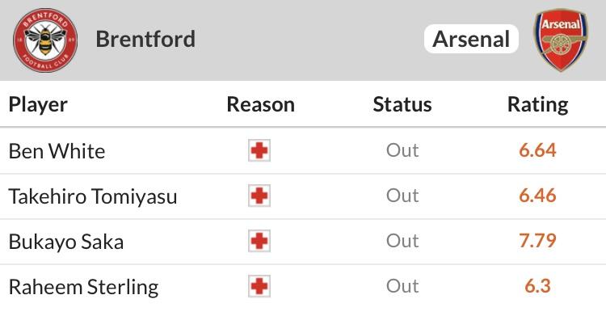Switch to the Brentford team tab
The height and width of the screenshot is (316, 606).
[x=145, y=39]
